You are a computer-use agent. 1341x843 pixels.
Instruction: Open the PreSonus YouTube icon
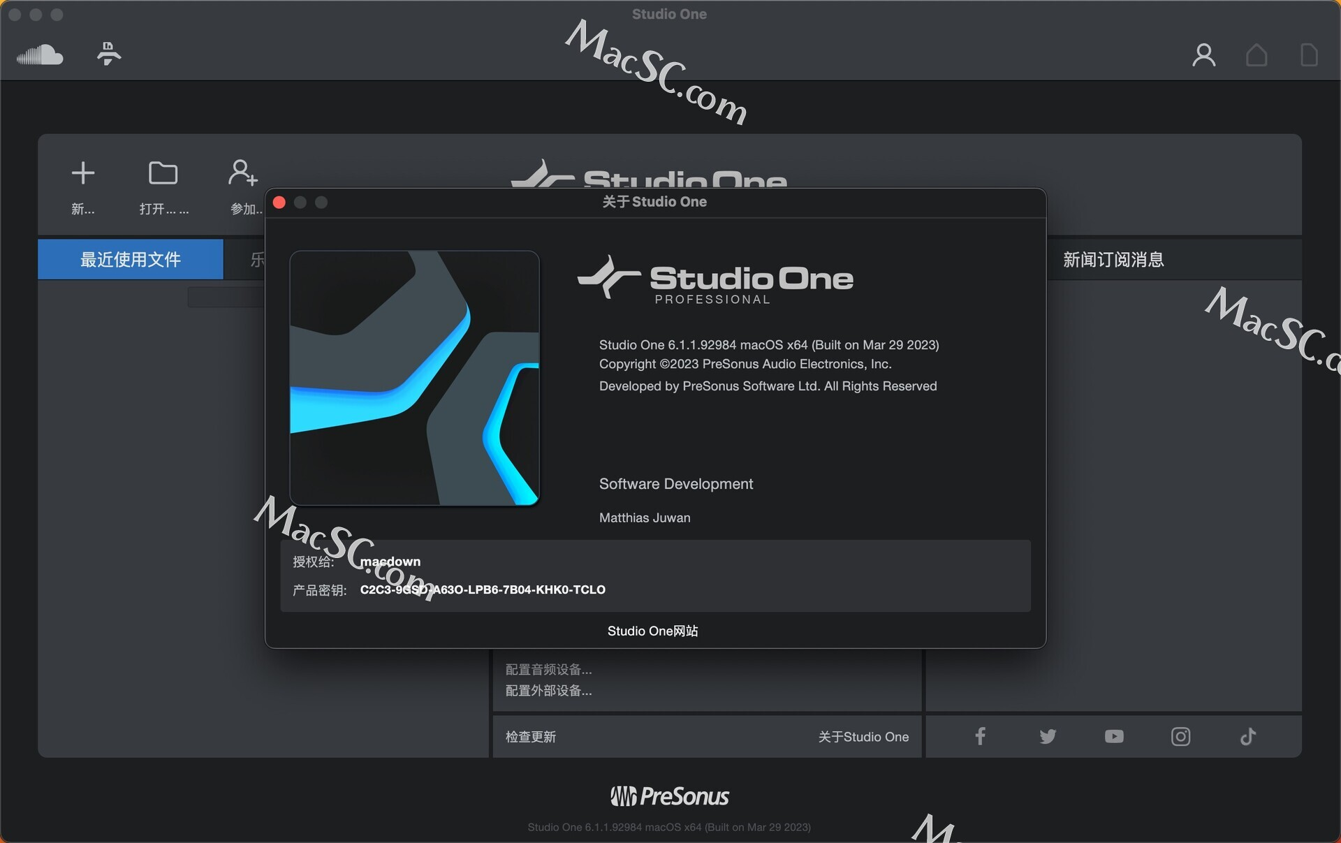[x=1114, y=736]
